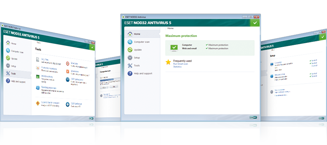Open Watch activity graph icon in Tools window
The width and height of the screenshot is (327, 145).
tap(38, 77)
